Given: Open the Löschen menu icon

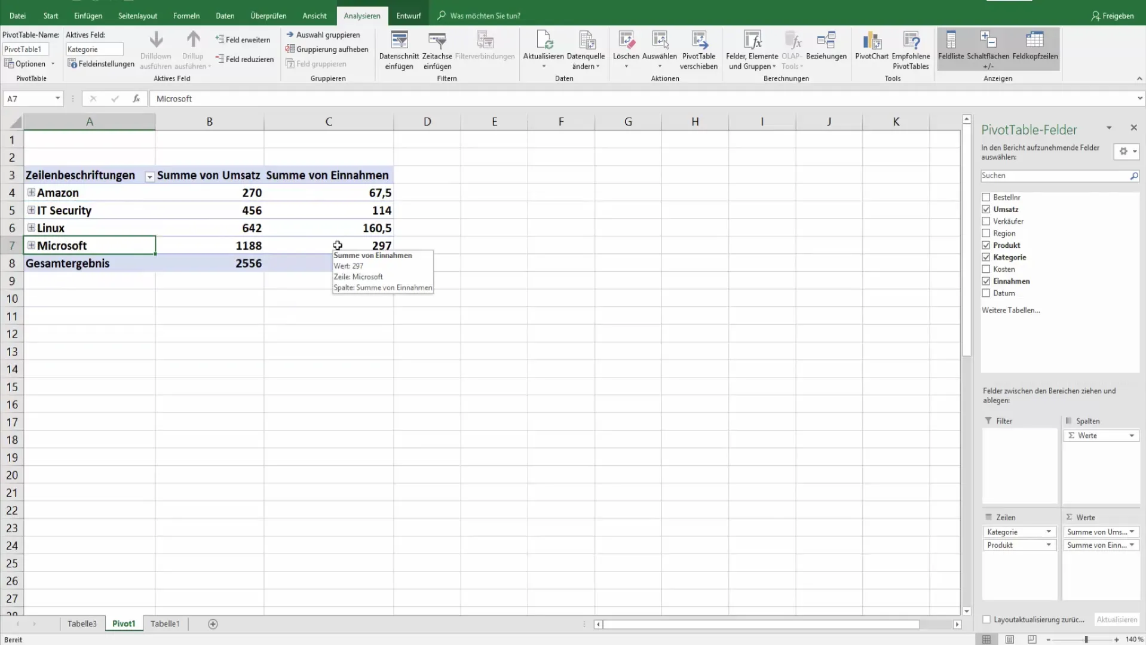Looking at the screenshot, I should pyautogui.click(x=626, y=40).
